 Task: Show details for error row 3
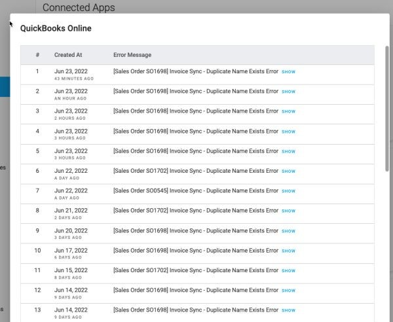click(288, 111)
